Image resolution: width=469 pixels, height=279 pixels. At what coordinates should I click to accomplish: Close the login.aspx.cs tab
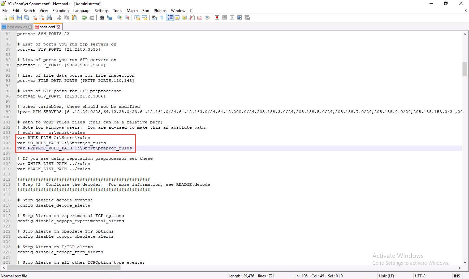coord(30,27)
